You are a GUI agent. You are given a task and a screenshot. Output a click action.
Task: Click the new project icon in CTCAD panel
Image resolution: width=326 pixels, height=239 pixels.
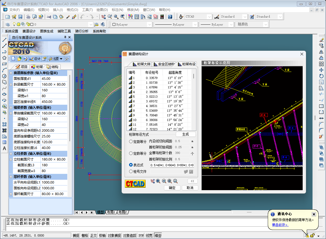(13, 59)
